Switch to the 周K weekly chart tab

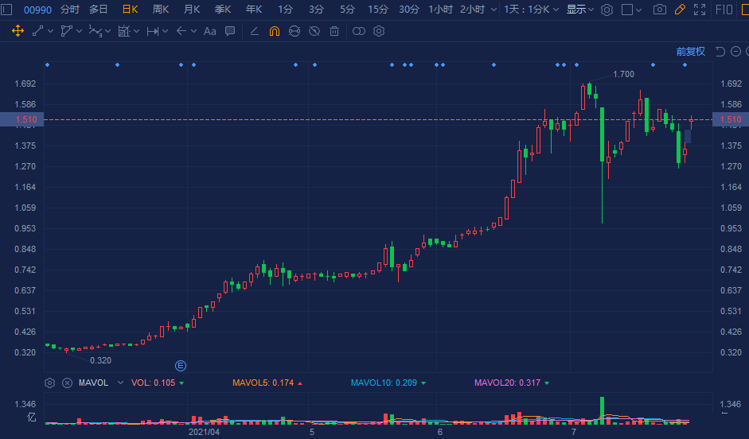pos(161,10)
